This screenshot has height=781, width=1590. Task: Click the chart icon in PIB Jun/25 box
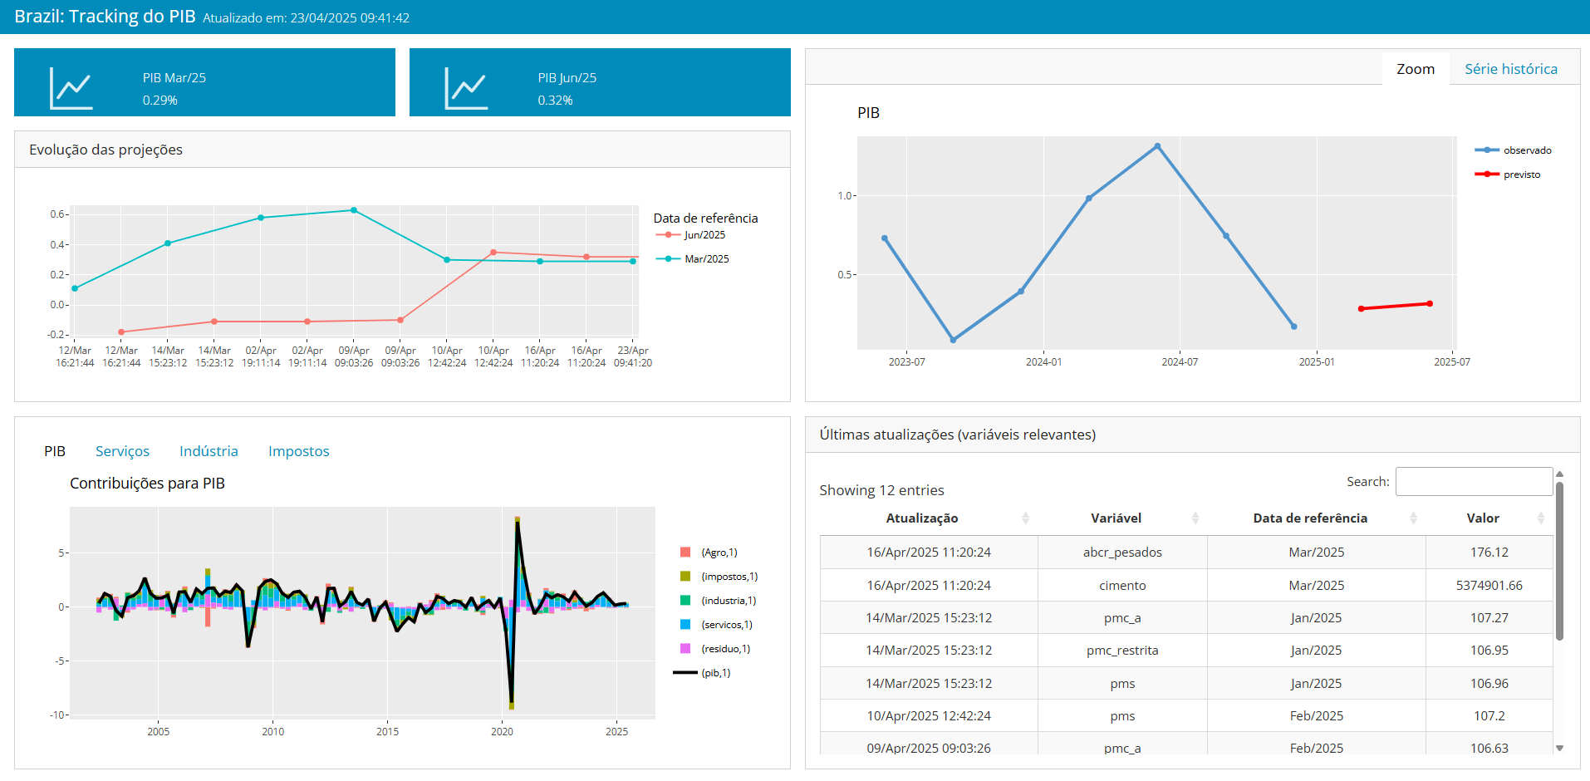coord(466,88)
